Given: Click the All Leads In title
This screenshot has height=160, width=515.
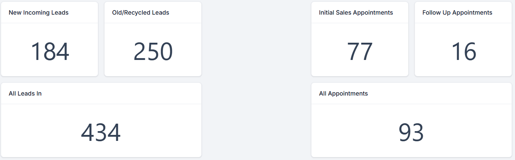Looking at the screenshot, I should coord(25,94).
